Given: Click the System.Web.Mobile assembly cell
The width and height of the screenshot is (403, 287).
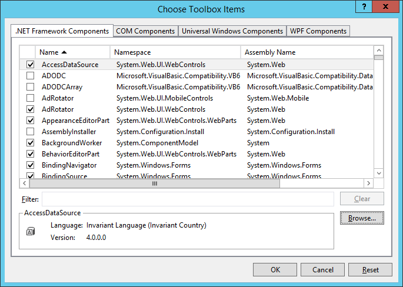Looking at the screenshot, I should pos(278,98).
